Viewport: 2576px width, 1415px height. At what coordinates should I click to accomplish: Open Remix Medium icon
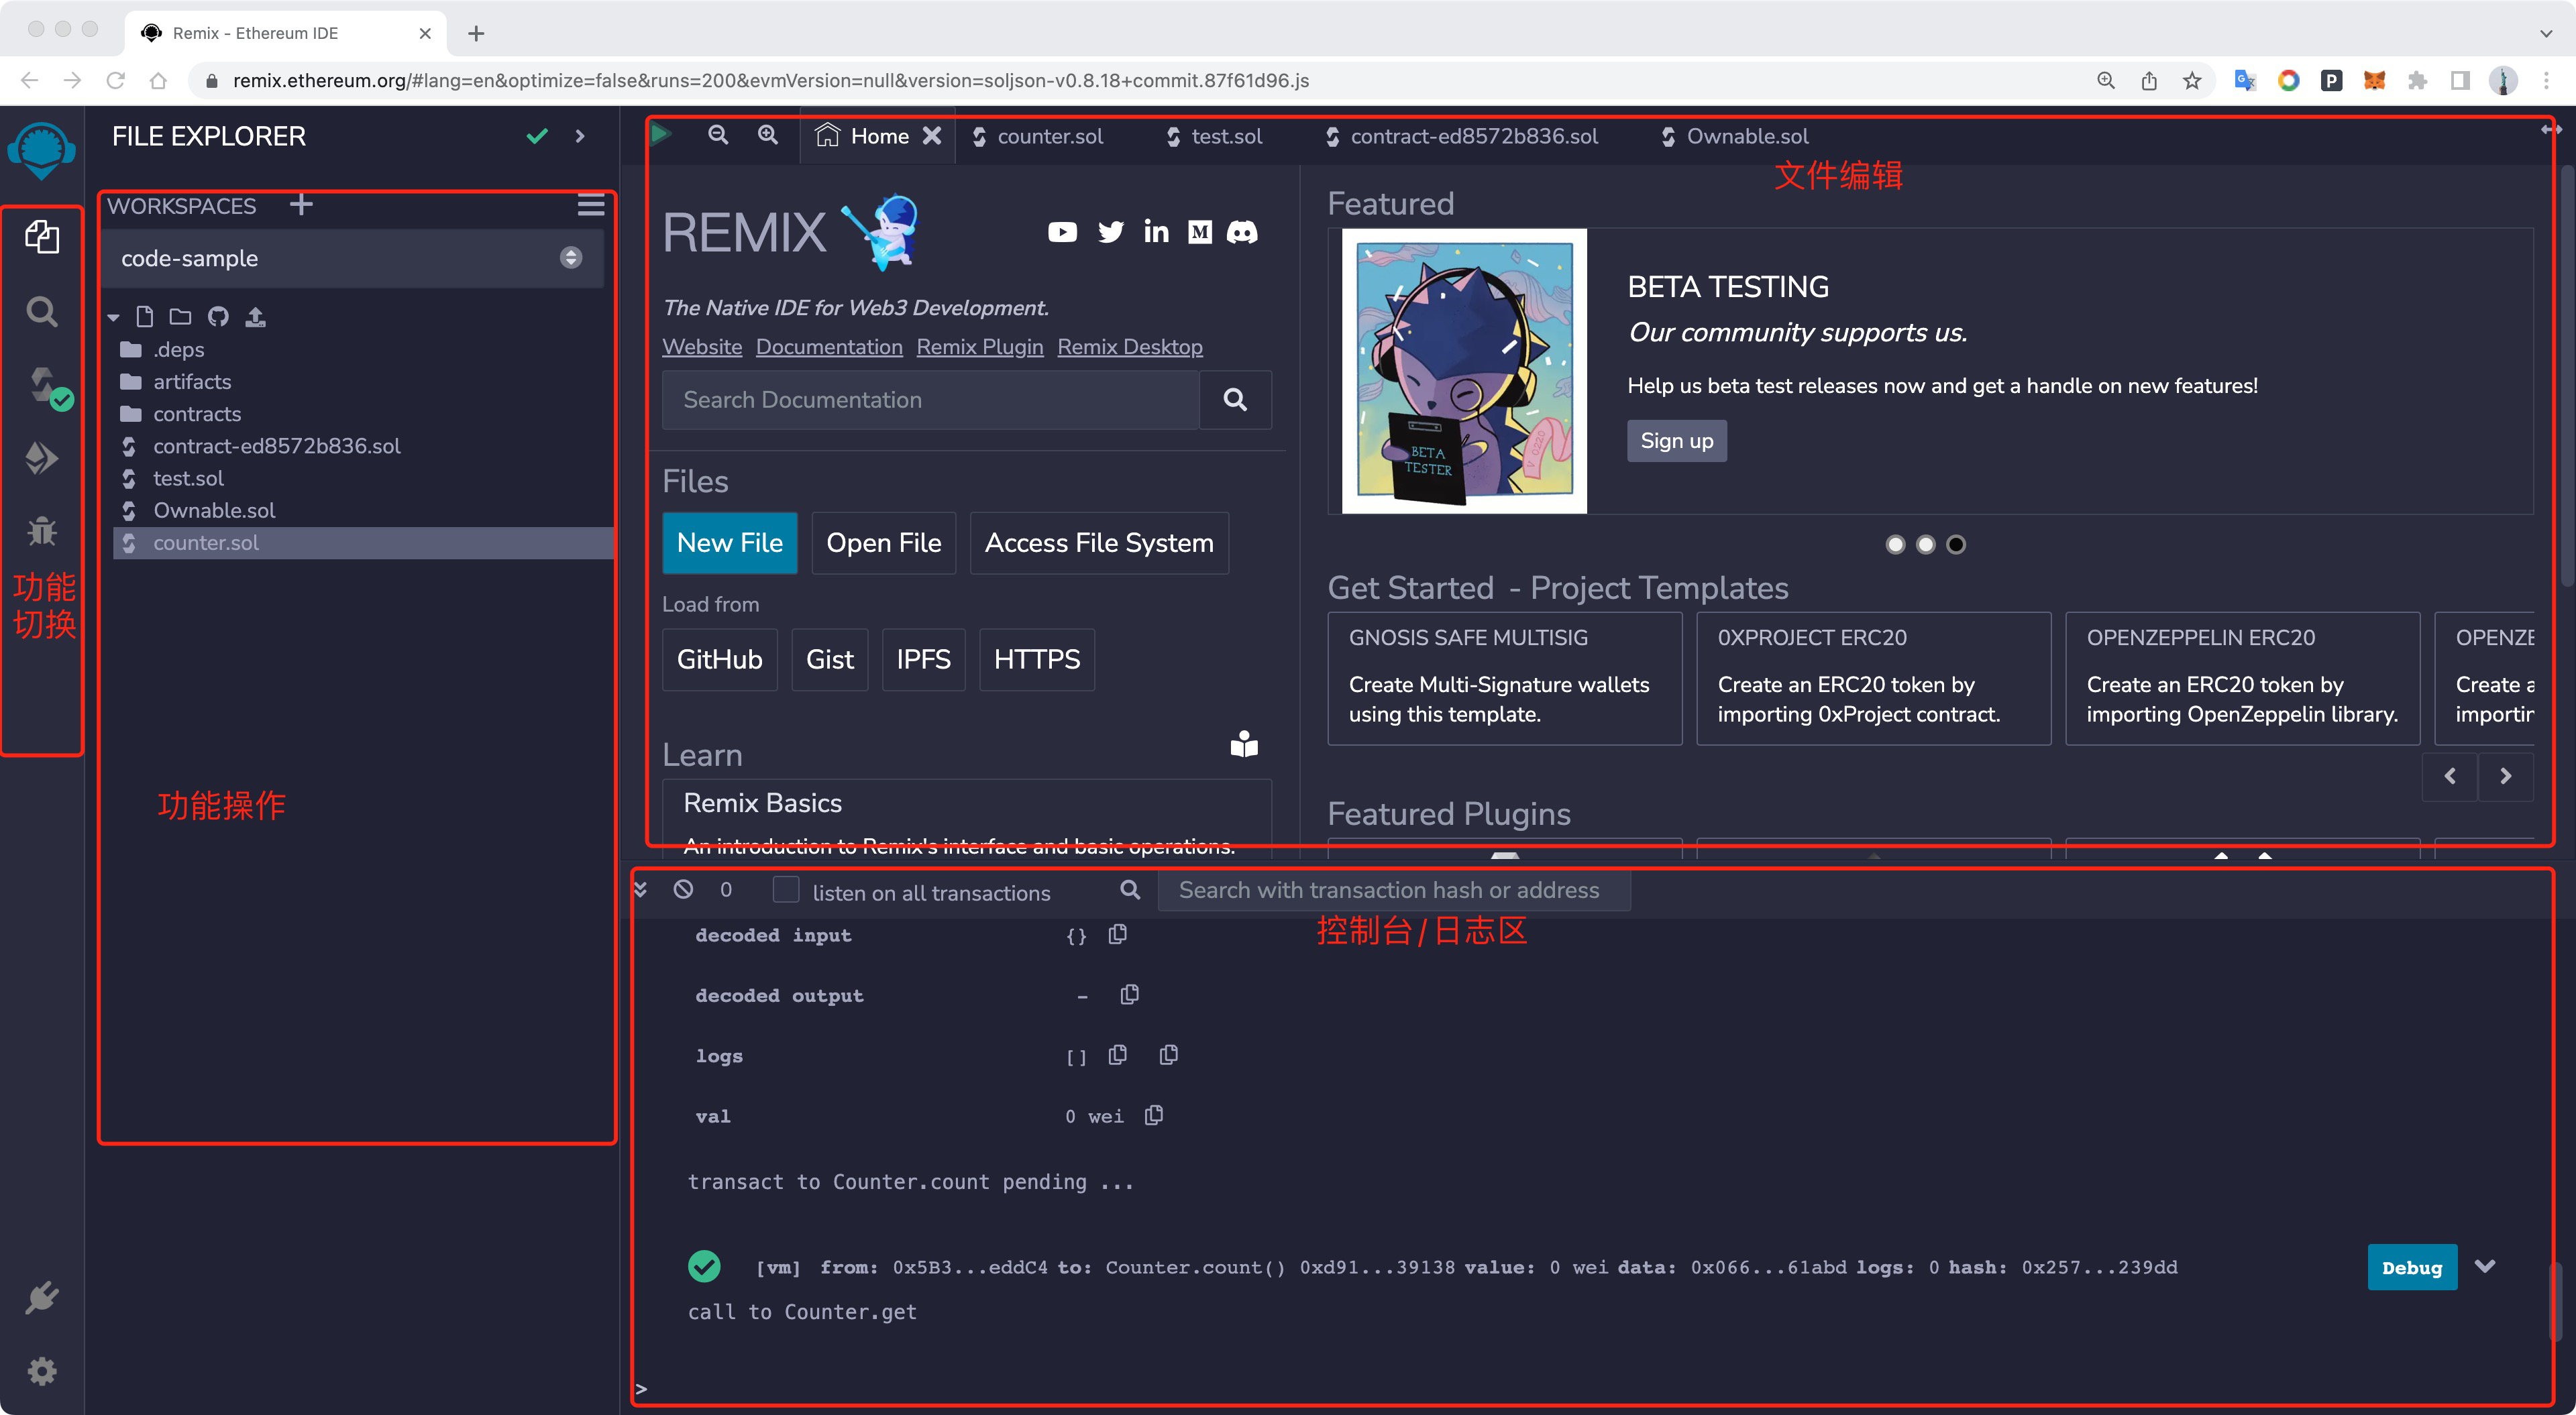pyautogui.click(x=1200, y=232)
